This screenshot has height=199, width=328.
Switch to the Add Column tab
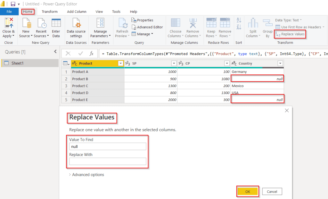(77, 12)
